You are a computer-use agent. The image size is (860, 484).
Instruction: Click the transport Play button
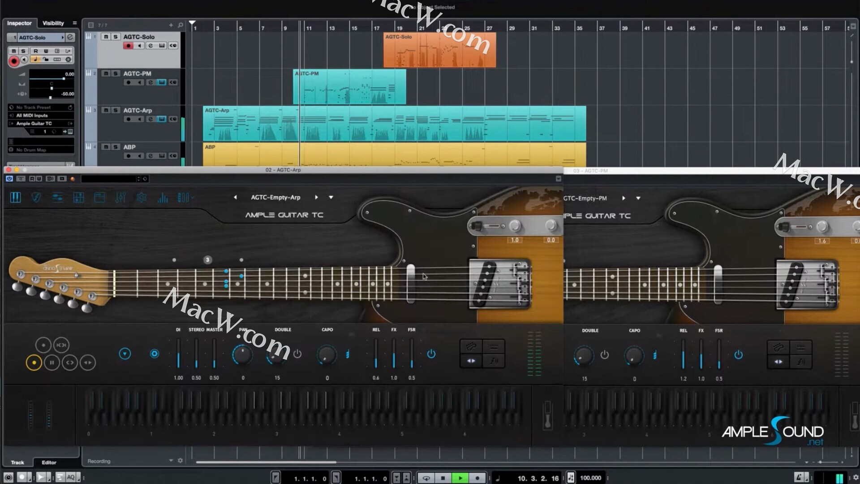point(460,478)
